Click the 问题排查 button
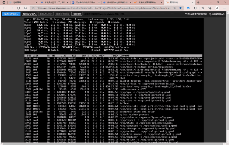Screen dimensions: 229x145 tap(77, 14)
